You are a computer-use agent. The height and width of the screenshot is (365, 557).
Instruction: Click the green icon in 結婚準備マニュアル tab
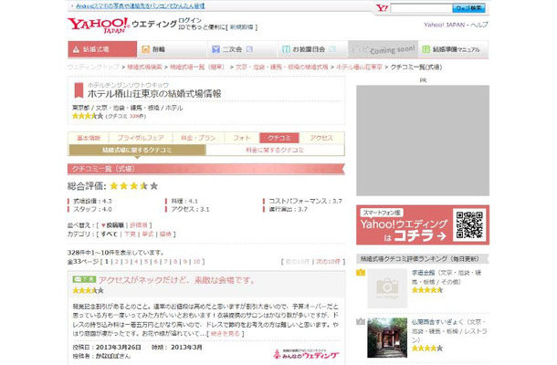pos(426,49)
